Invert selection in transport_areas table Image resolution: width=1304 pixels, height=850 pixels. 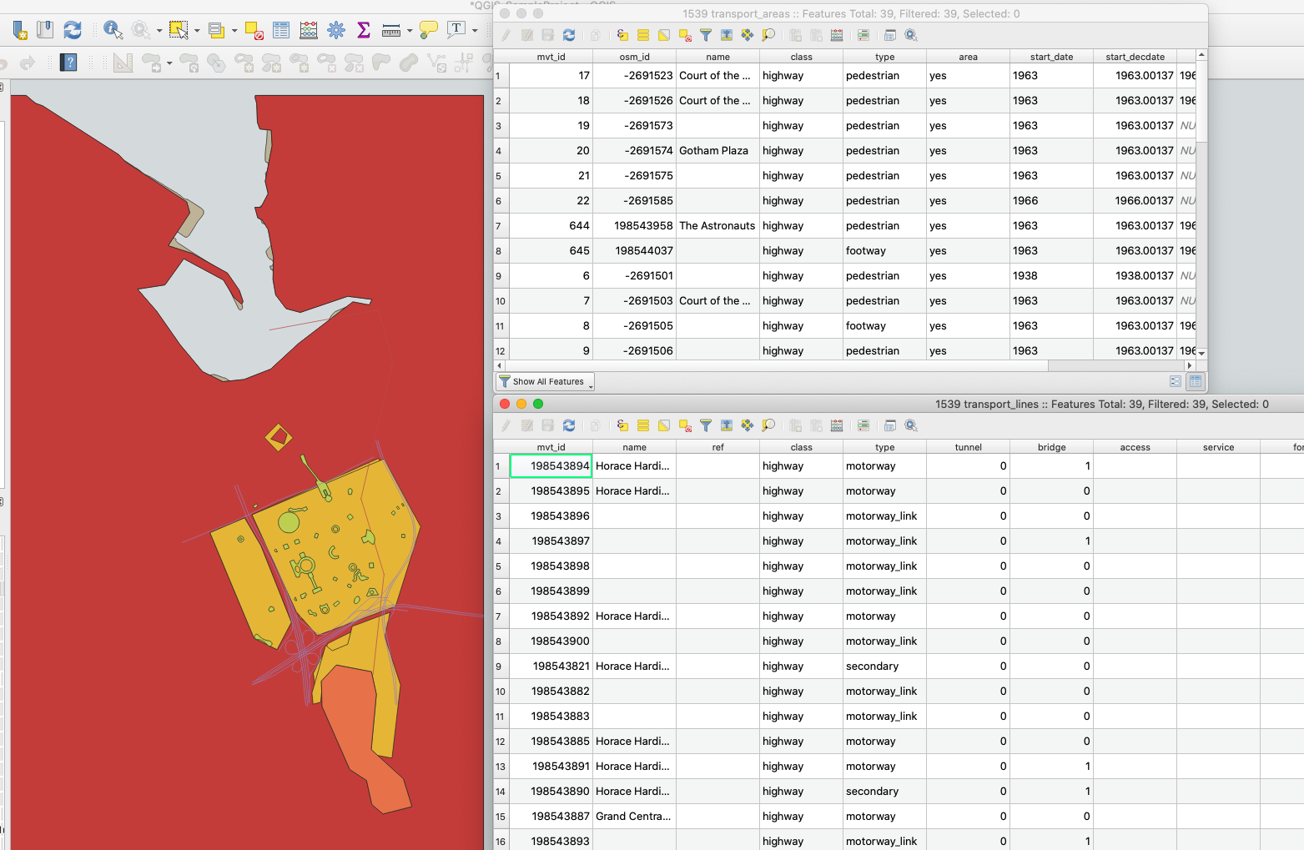pos(664,35)
